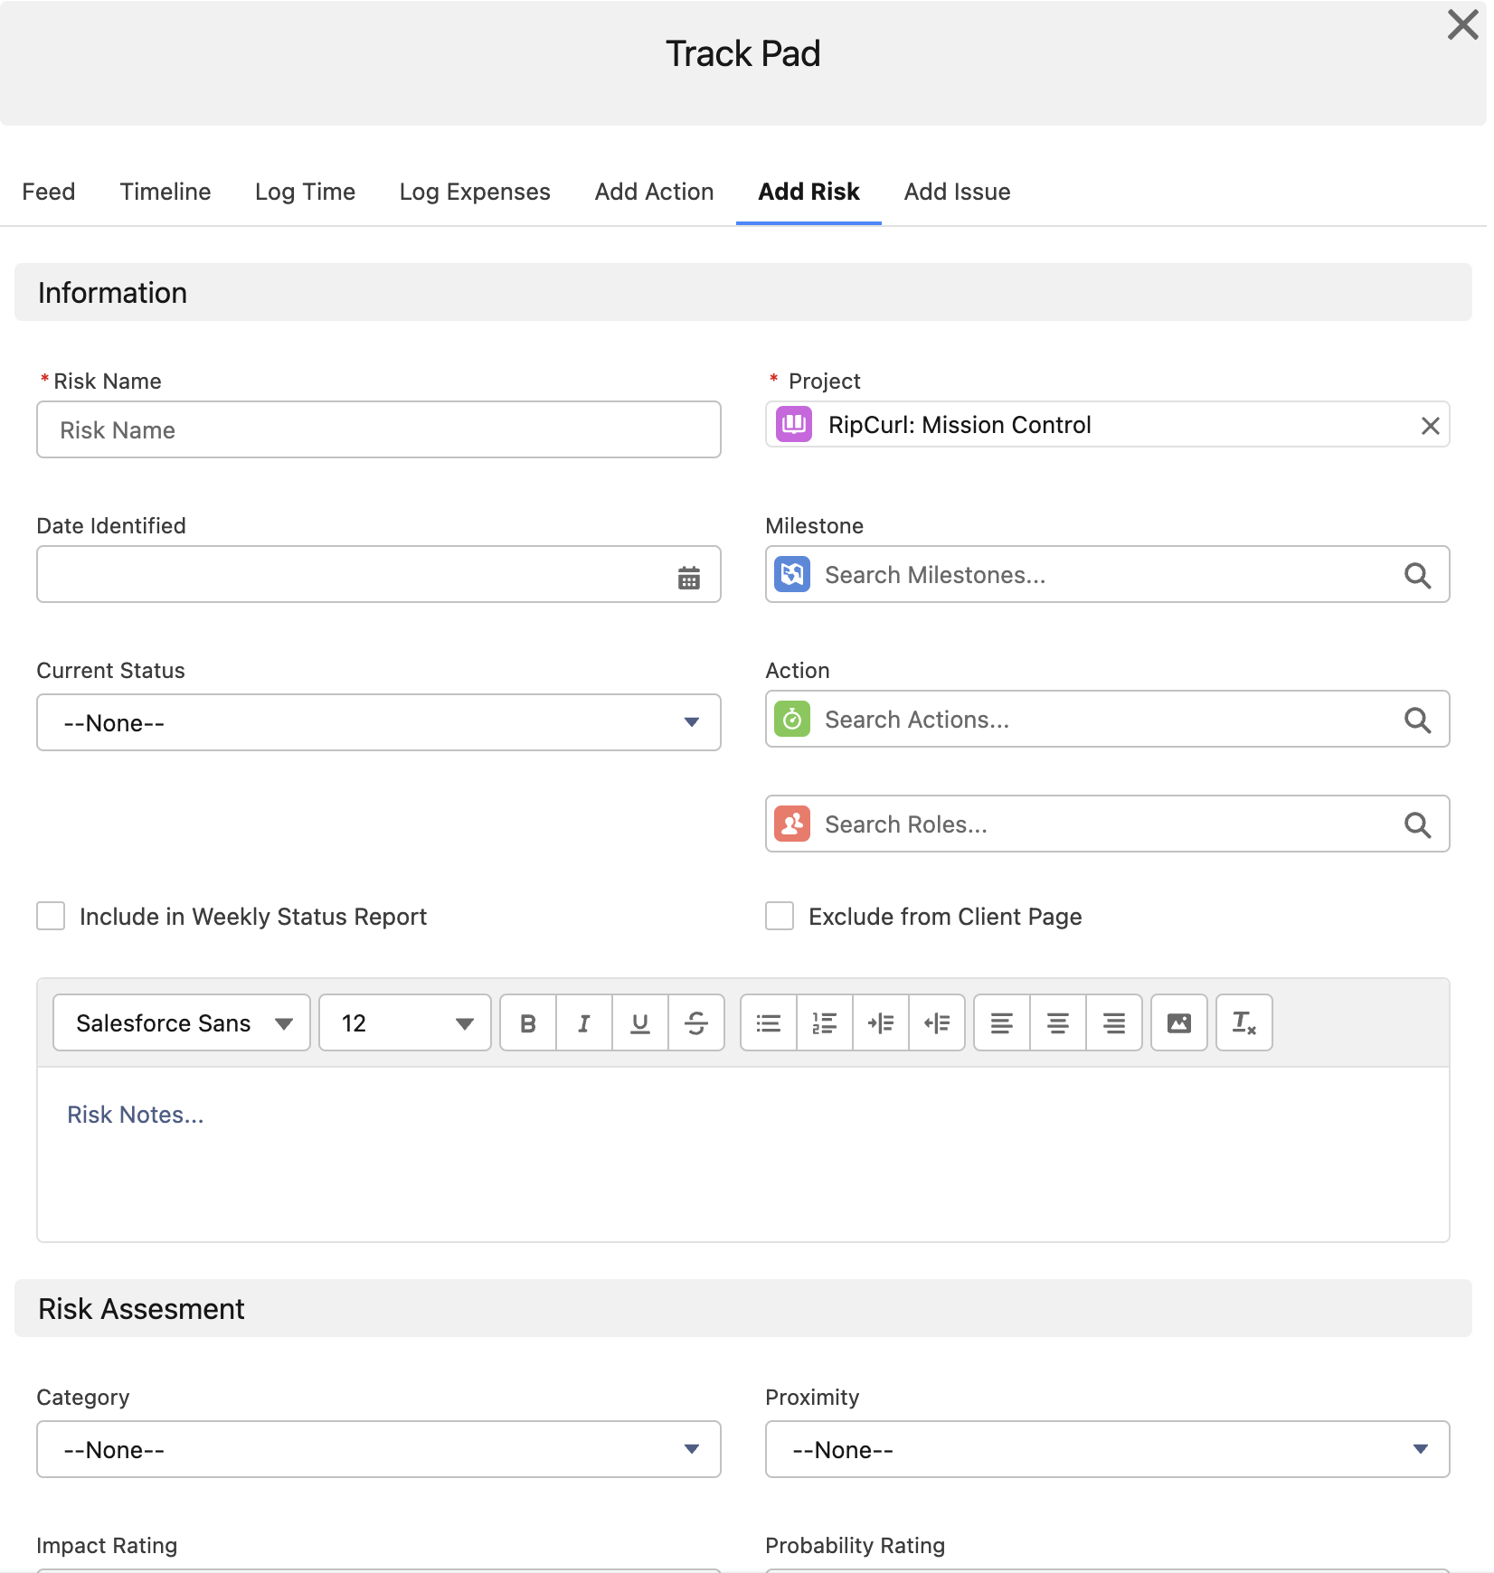Center-align notes text
The image size is (1494, 1573).
pos(1058,1022)
